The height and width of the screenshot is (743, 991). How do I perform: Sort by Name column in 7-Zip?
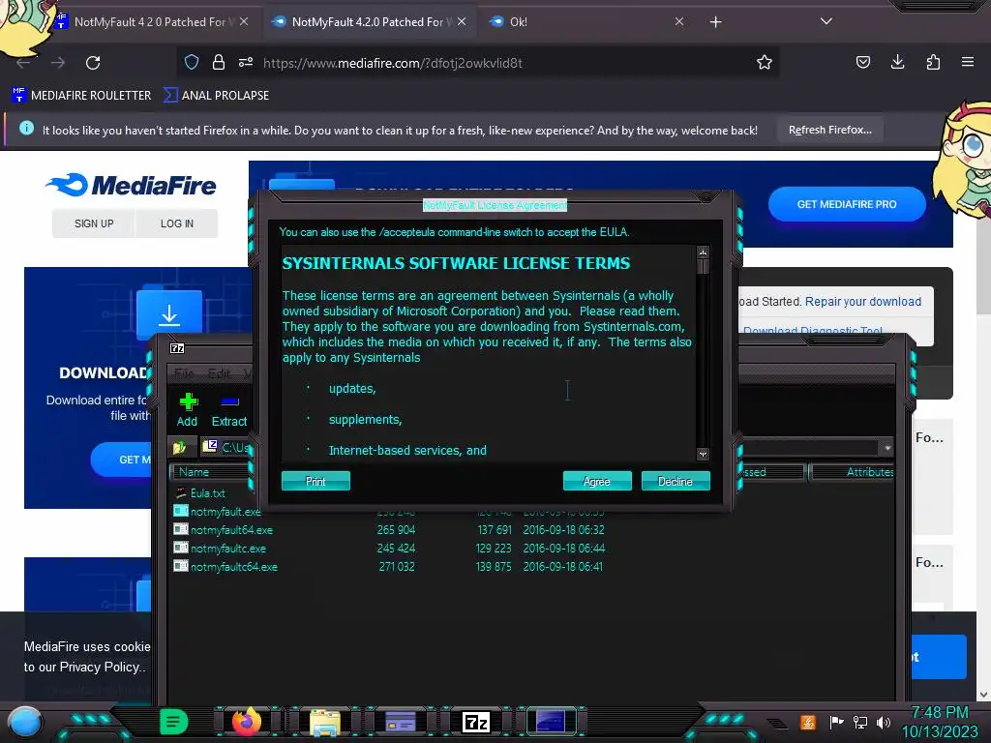pyautogui.click(x=210, y=472)
